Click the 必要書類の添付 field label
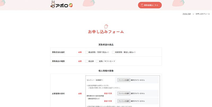212x107 pixels. click(x=58, y=94)
